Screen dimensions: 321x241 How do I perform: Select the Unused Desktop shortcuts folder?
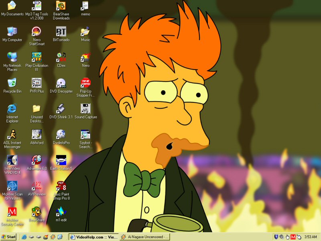click(x=37, y=113)
